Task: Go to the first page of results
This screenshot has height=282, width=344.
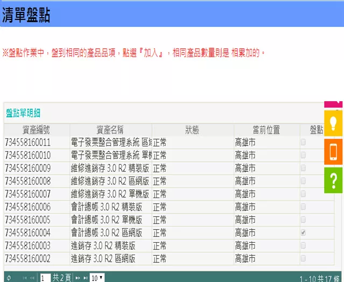Action: tap(25, 278)
